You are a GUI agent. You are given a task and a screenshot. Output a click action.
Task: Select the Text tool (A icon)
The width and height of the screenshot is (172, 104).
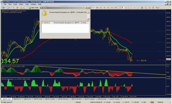pyautogui.click(x=149, y=8)
